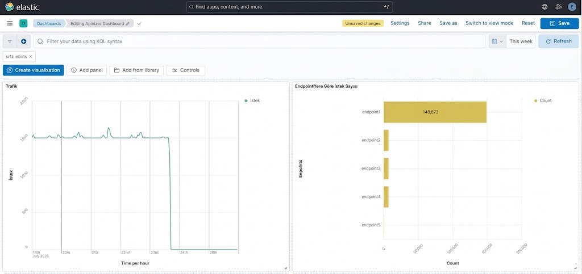Click the endpoint1 bar showing 148,873
This screenshot has height=274, width=582.
tap(435, 112)
